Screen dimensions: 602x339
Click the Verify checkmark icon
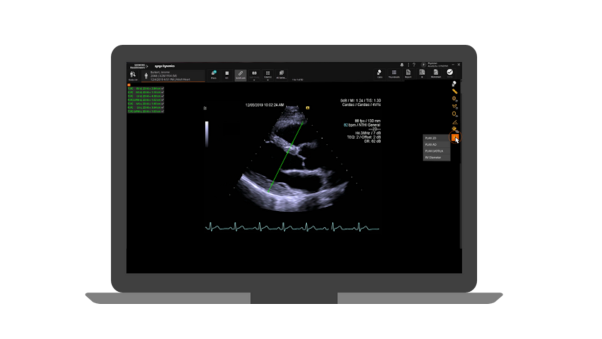[x=450, y=73]
